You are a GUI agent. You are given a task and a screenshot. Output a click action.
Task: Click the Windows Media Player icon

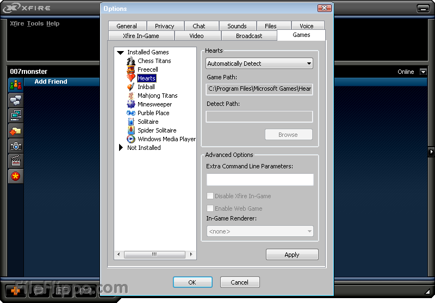tap(131, 139)
